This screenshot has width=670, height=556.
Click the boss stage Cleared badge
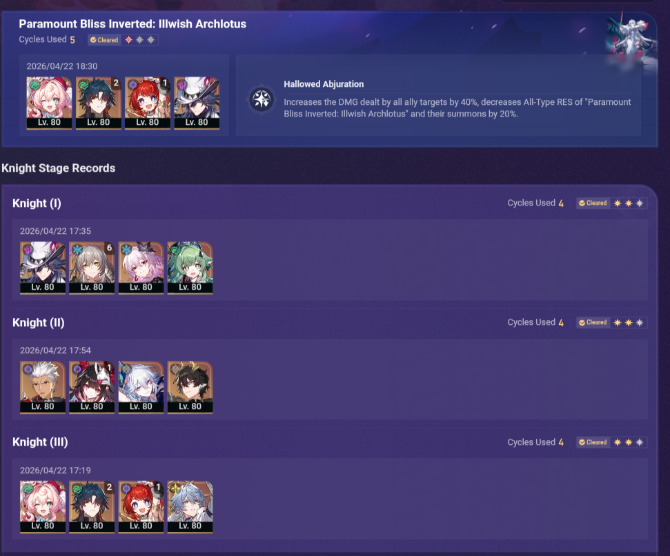point(104,40)
